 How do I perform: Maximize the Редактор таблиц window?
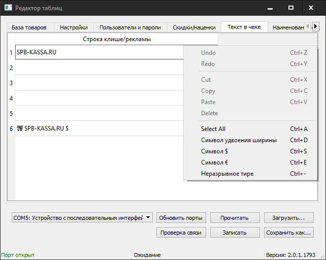pyautogui.click(x=291, y=8)
